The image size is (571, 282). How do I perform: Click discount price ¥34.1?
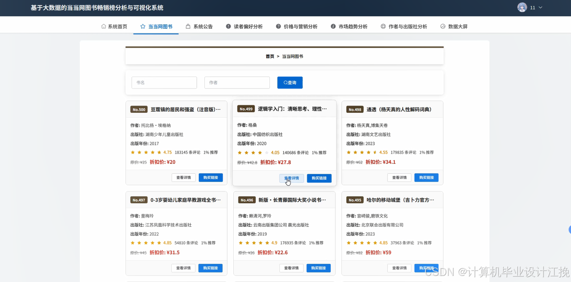[x=381, y=162]
